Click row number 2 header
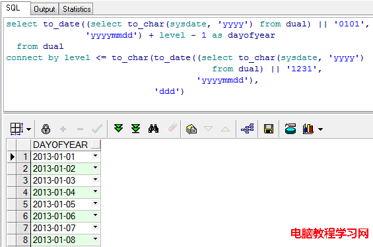Screen dimensions: 373x247 23,168
